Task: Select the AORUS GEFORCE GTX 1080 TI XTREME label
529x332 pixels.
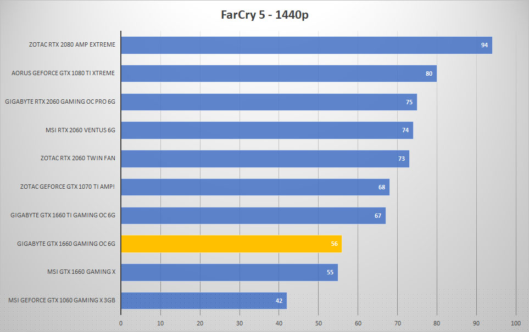Action: coord(63,73)
